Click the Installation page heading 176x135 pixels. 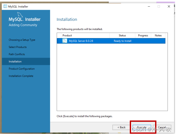coord(67,20)
